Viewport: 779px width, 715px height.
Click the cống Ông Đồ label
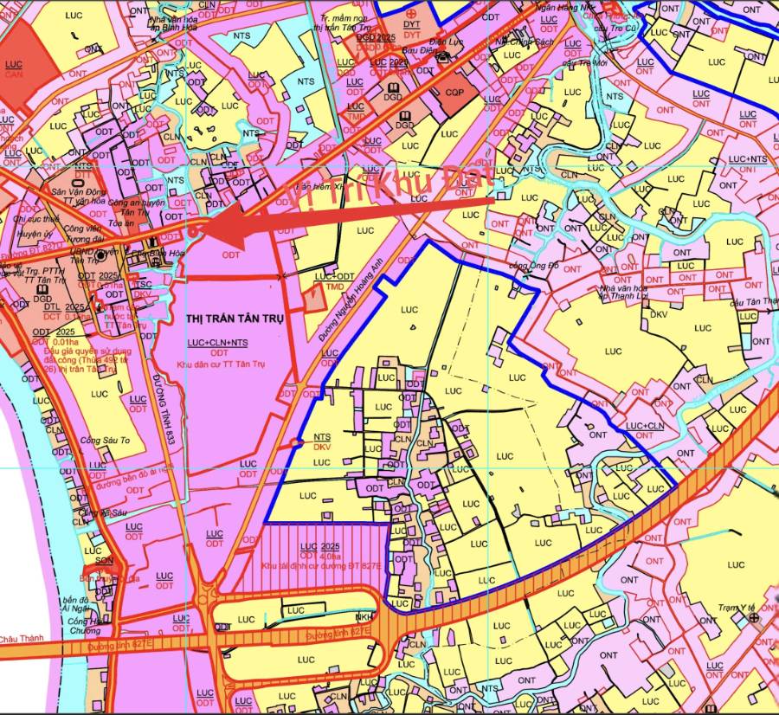pyautogui.click(x=533, y=266)
